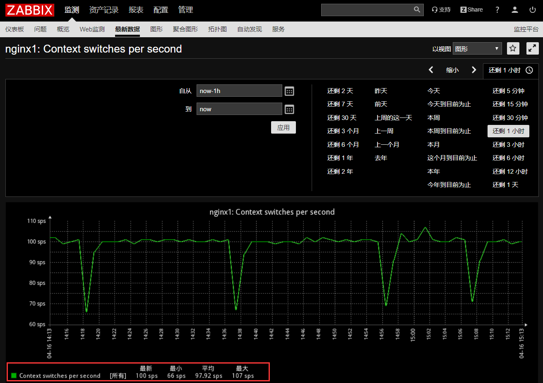This screenshot has height=383, width=543.
Task: Go to next time period arrow
Action: (474, 70)
